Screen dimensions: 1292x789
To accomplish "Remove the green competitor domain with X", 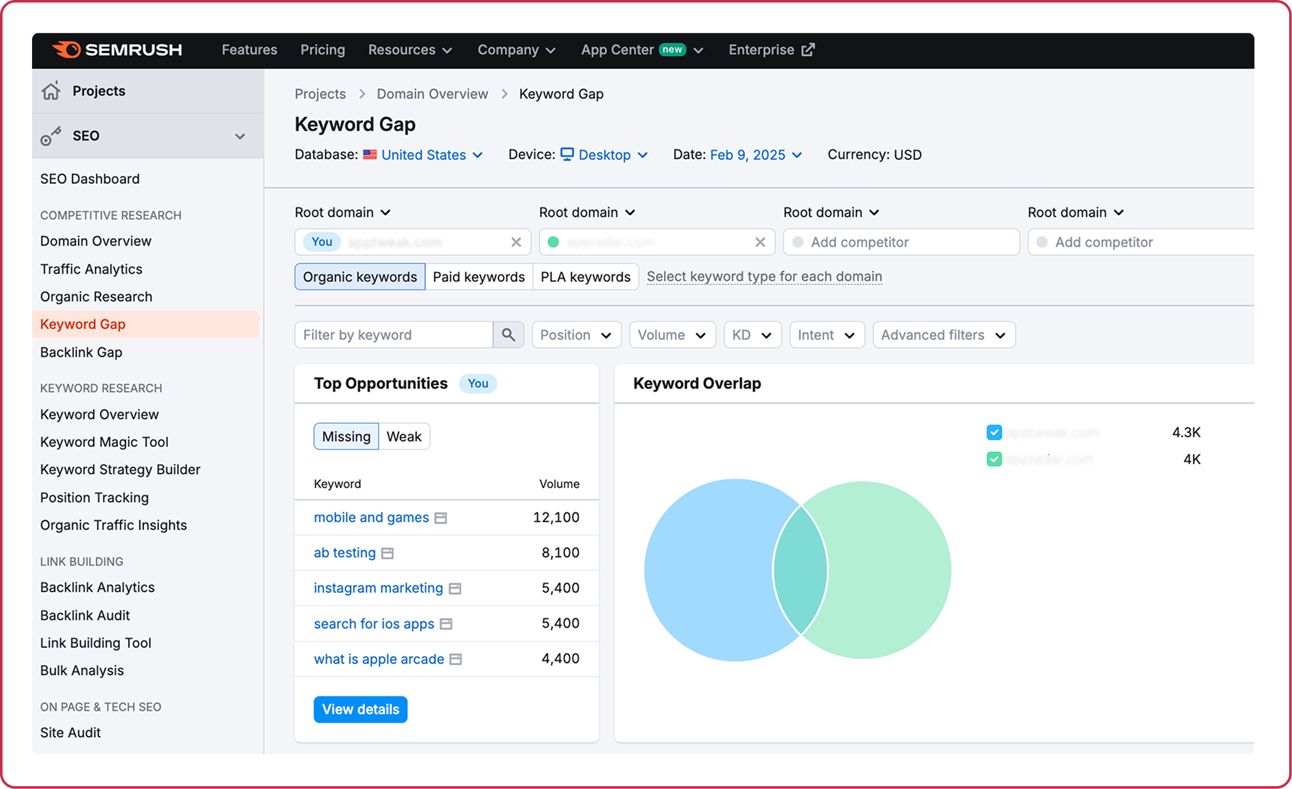I will click(760, 242).
